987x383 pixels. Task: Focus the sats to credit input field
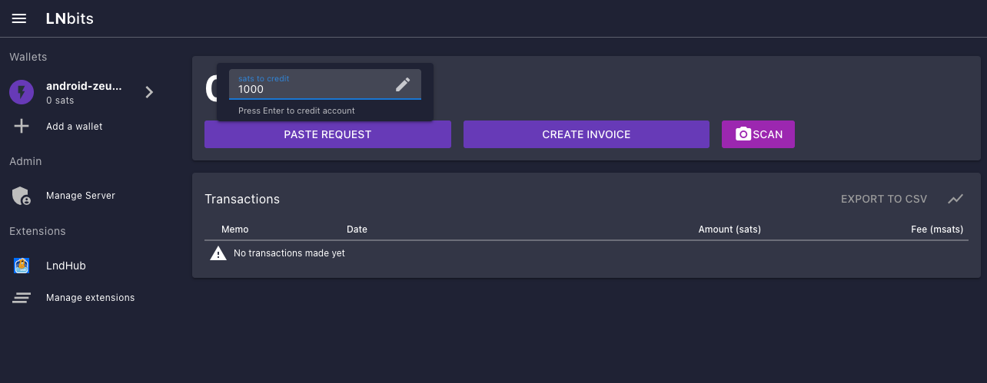coord(311,89)
